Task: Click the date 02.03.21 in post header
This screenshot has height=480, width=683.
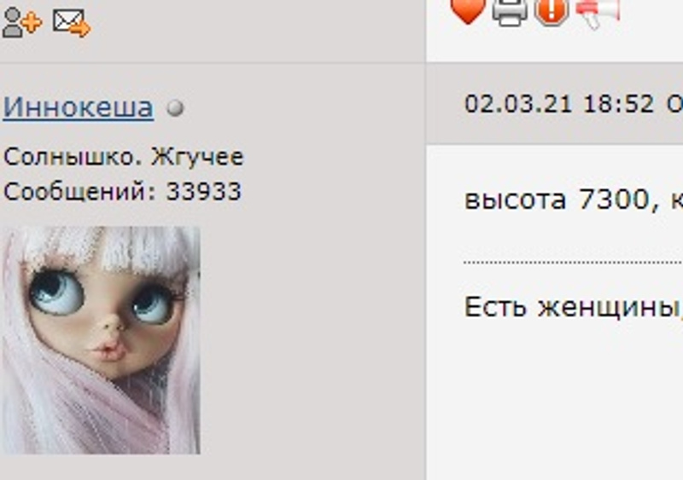Action: point(518,104)
